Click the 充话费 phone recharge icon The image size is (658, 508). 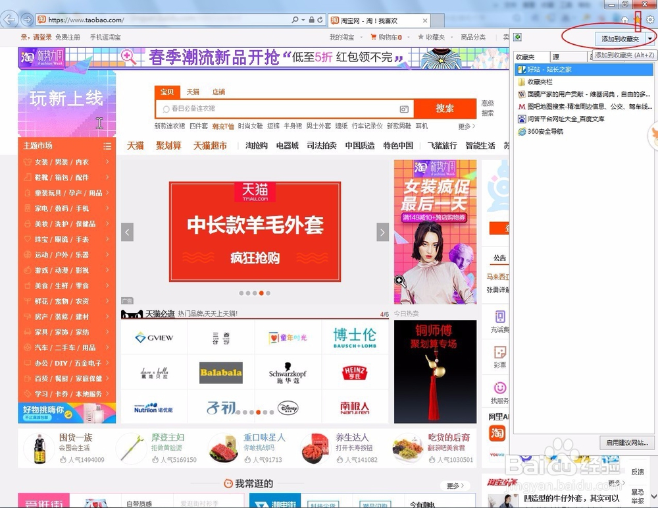pyautogui.click(x=500, y=317)
